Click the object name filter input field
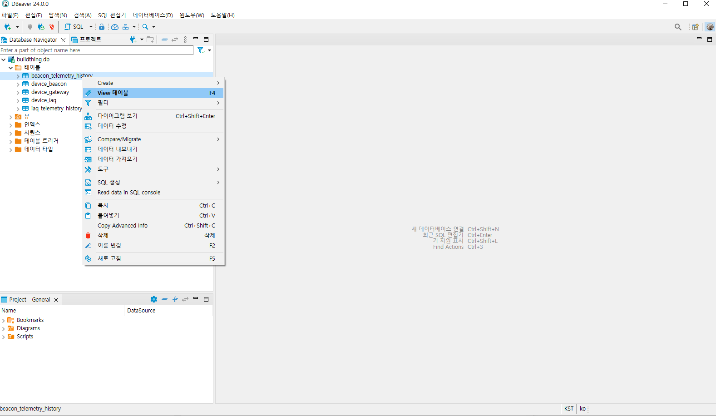 tap(96, 50)
